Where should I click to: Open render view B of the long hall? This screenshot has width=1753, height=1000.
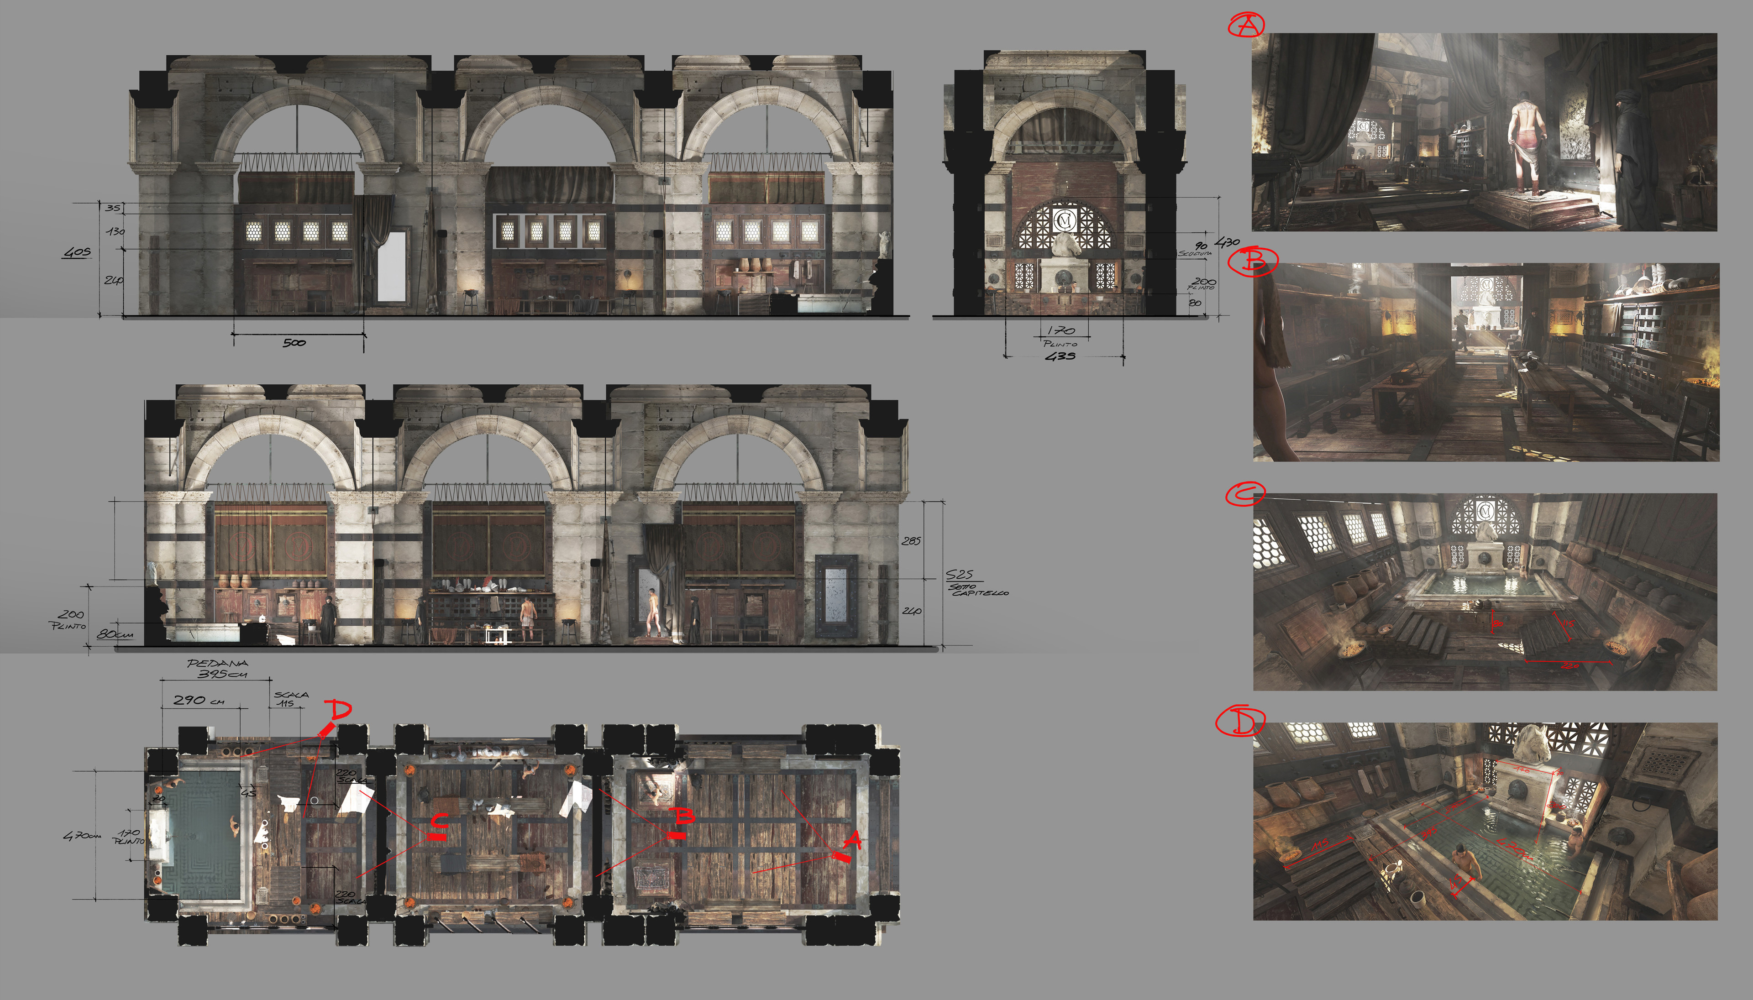1486,362
